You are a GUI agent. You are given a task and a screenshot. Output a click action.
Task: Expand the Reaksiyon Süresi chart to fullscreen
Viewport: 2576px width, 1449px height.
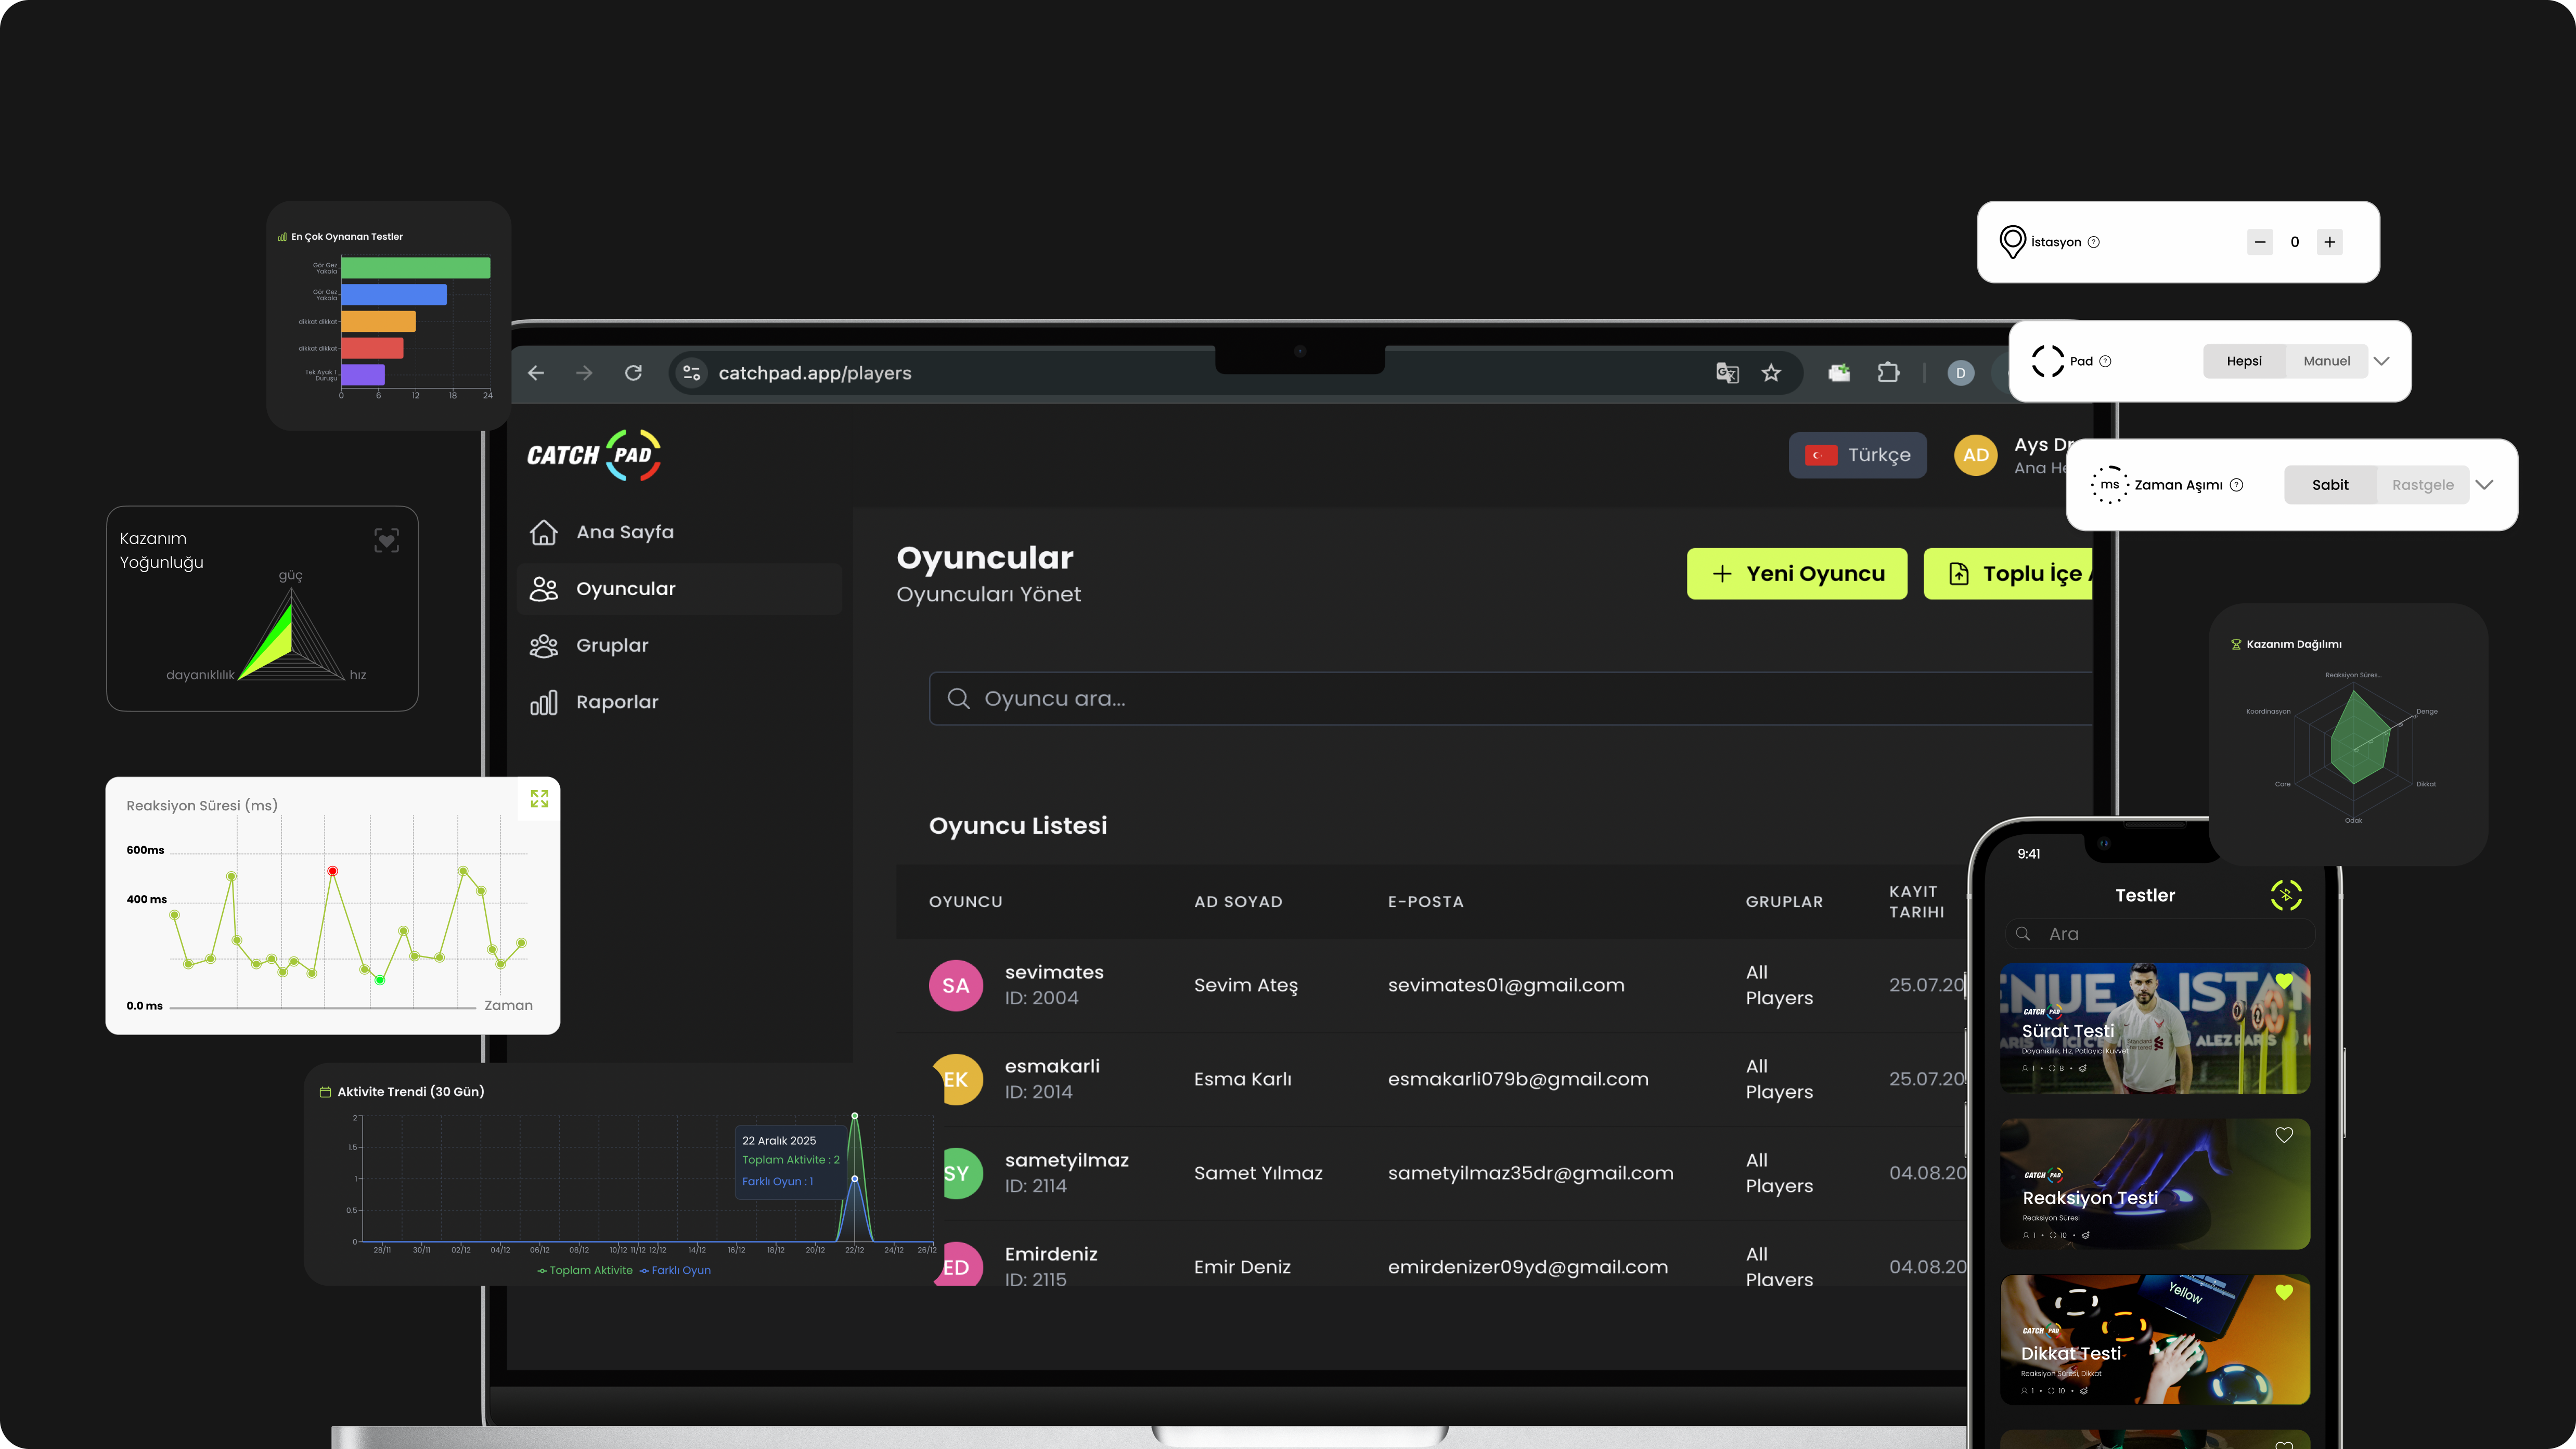pos(540,798)
